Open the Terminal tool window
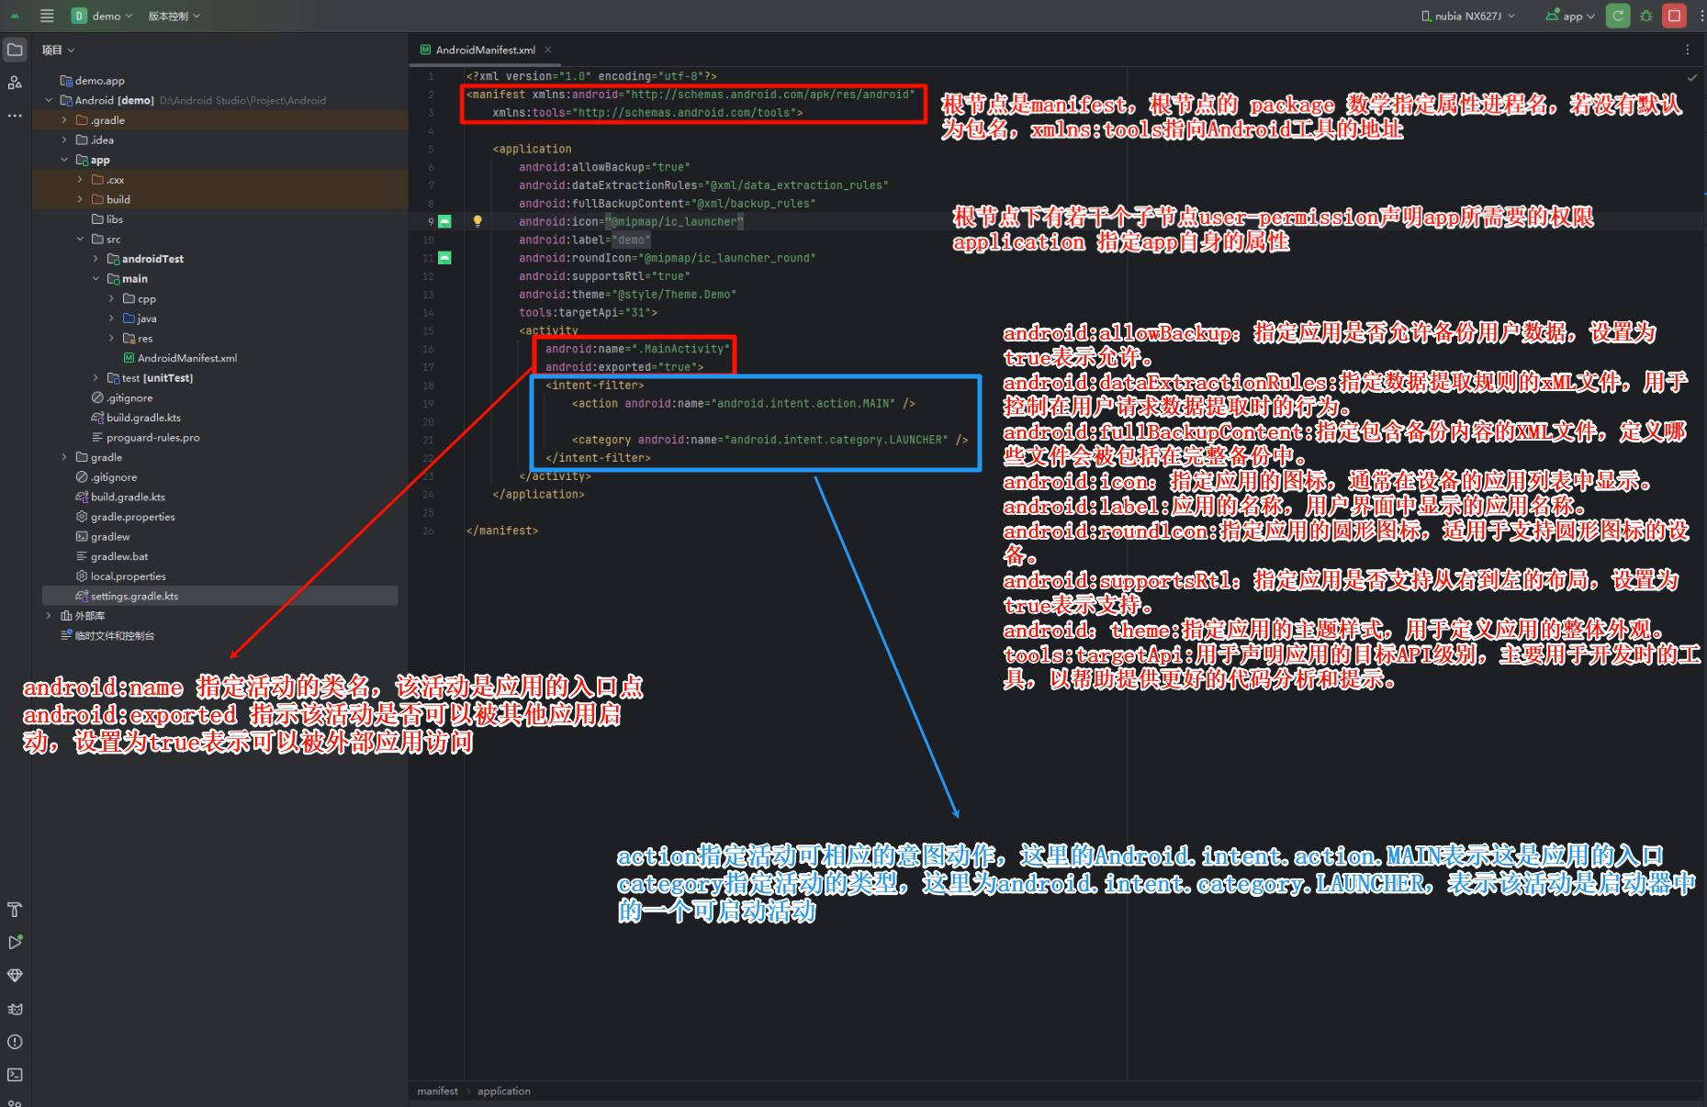 (15, 1074)
